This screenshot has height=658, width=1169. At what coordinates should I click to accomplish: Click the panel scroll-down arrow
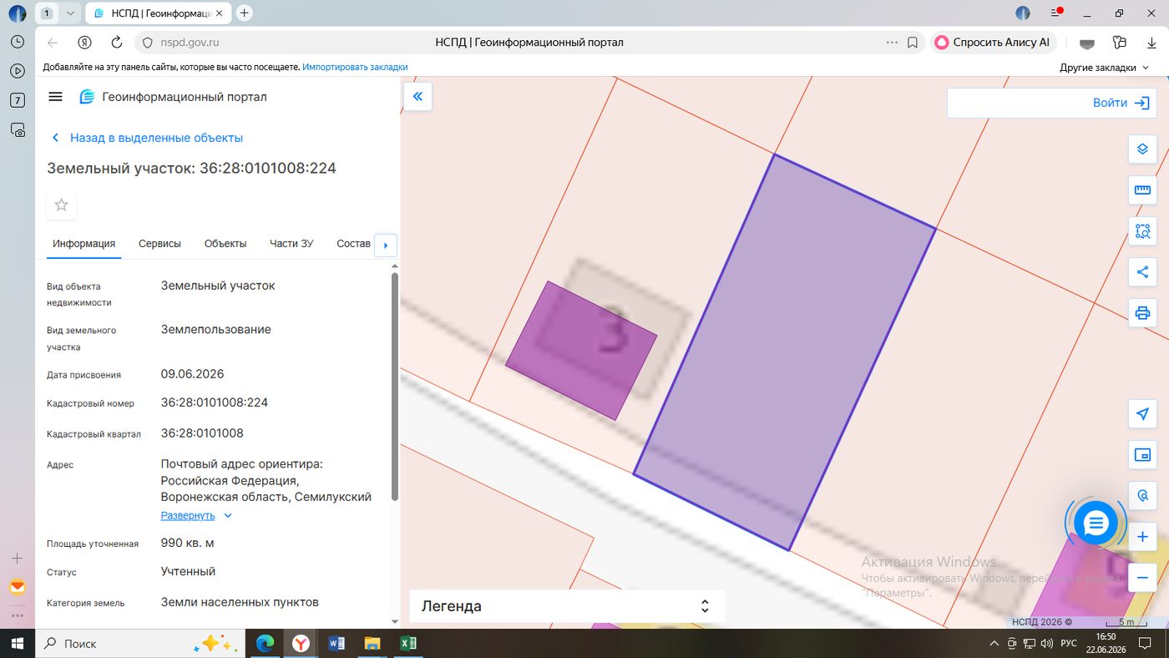[395, 620]
